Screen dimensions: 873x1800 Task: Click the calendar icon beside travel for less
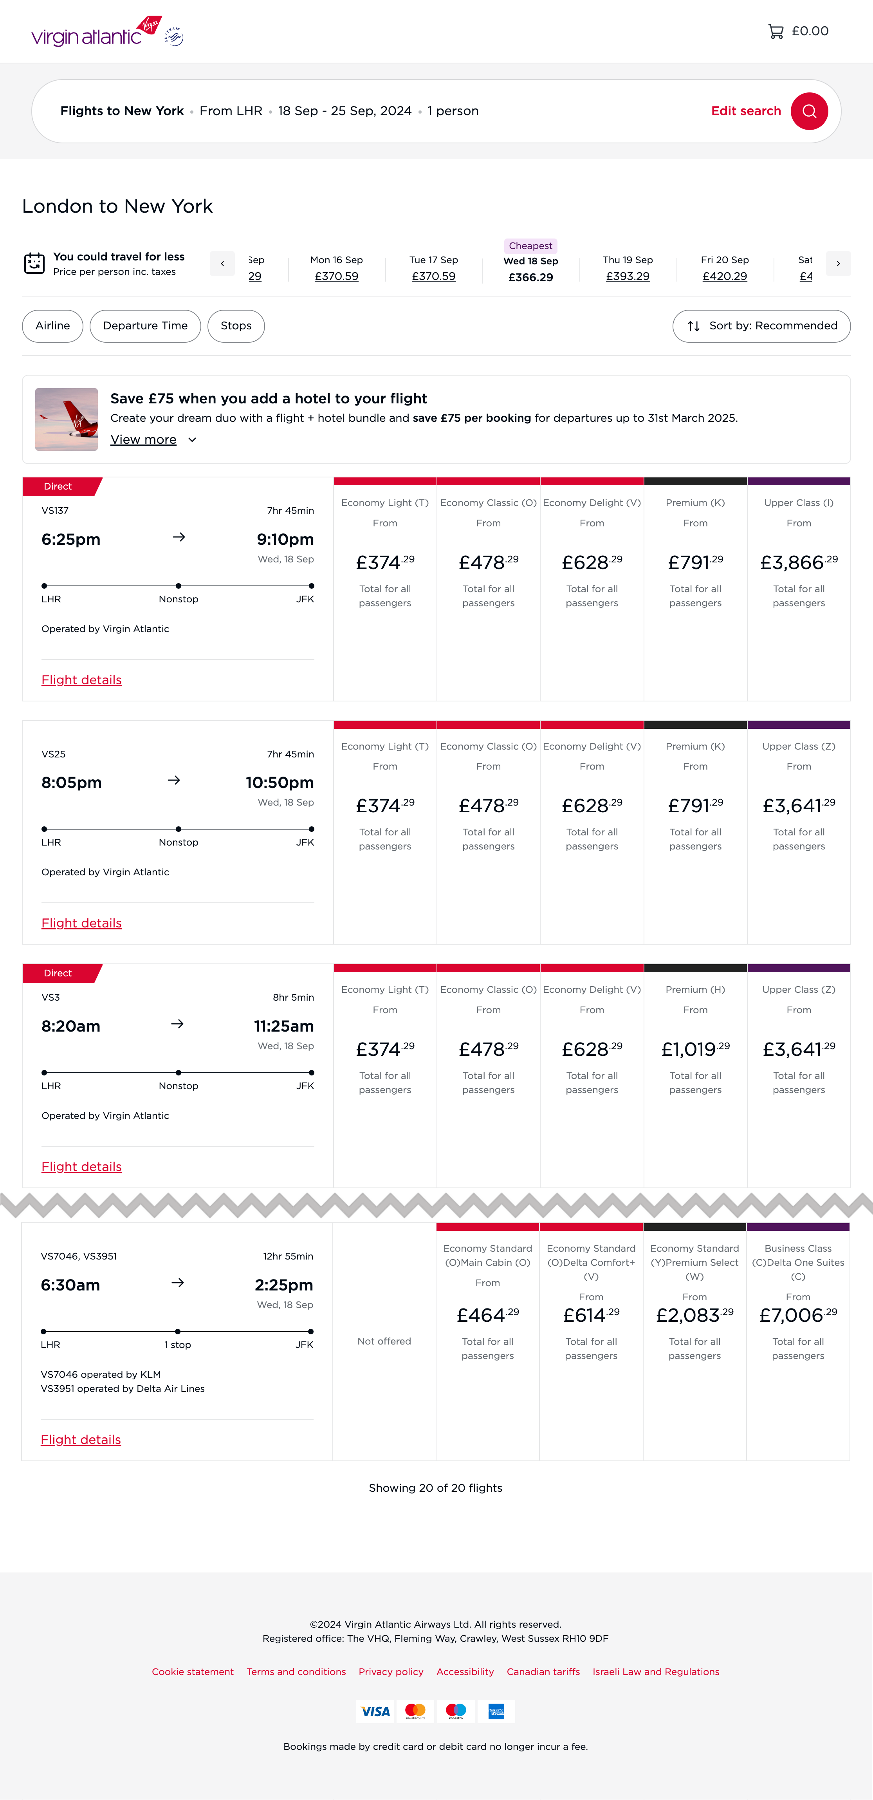pos(34,264)
